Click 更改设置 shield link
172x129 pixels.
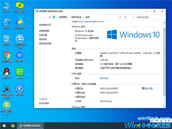pos(147,88)
